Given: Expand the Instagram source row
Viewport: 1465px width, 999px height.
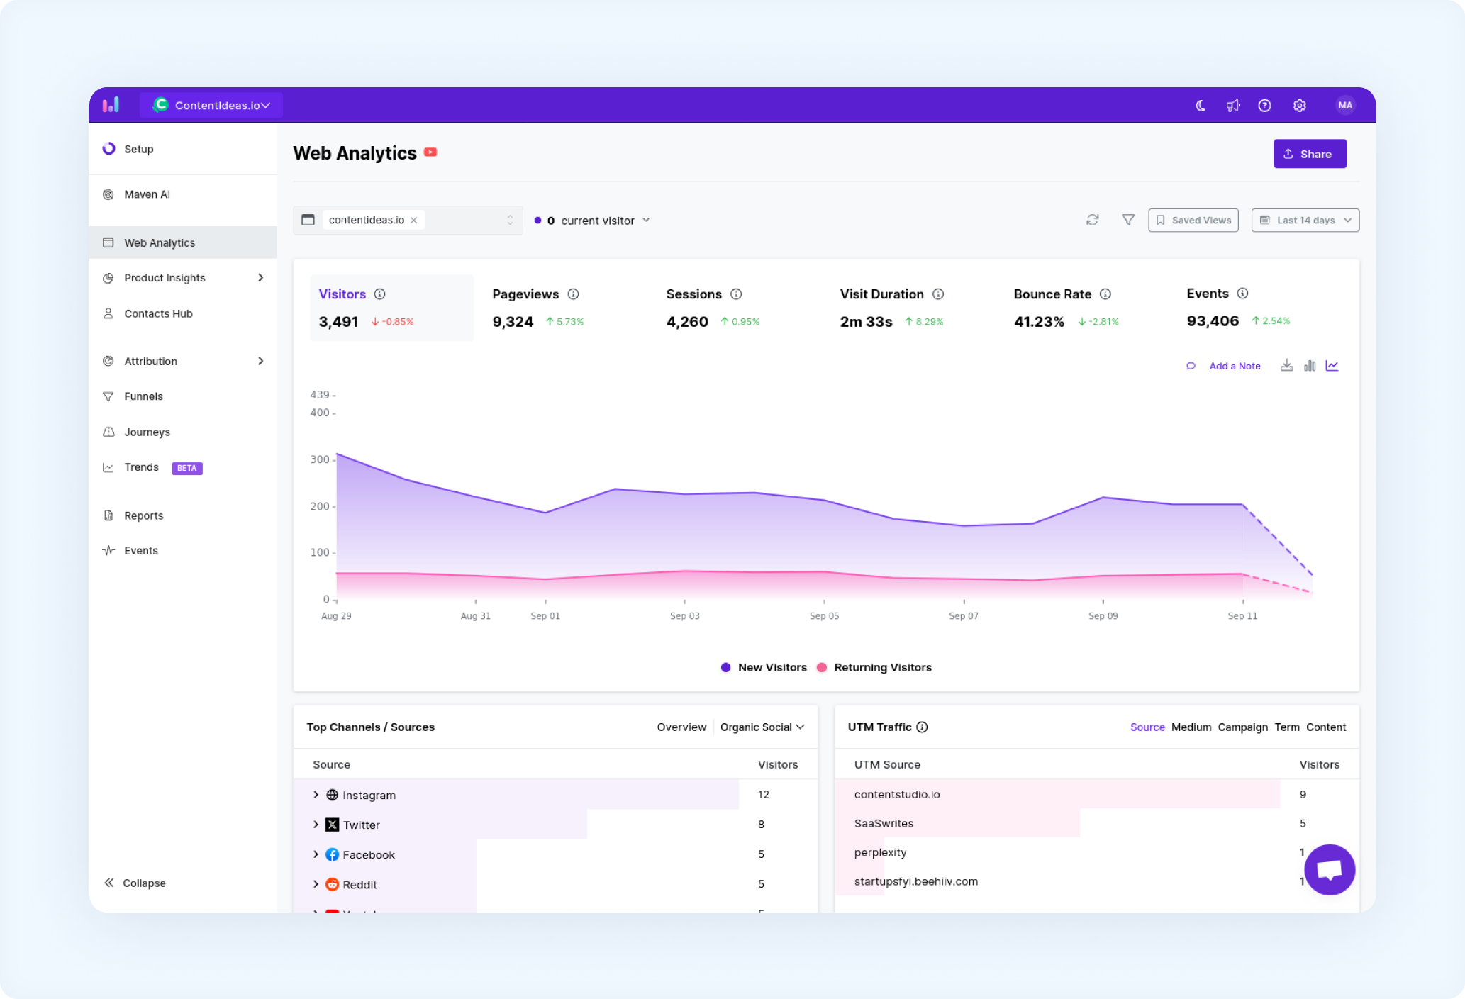Looking at the screenshot, I should [x=316, y=795].
